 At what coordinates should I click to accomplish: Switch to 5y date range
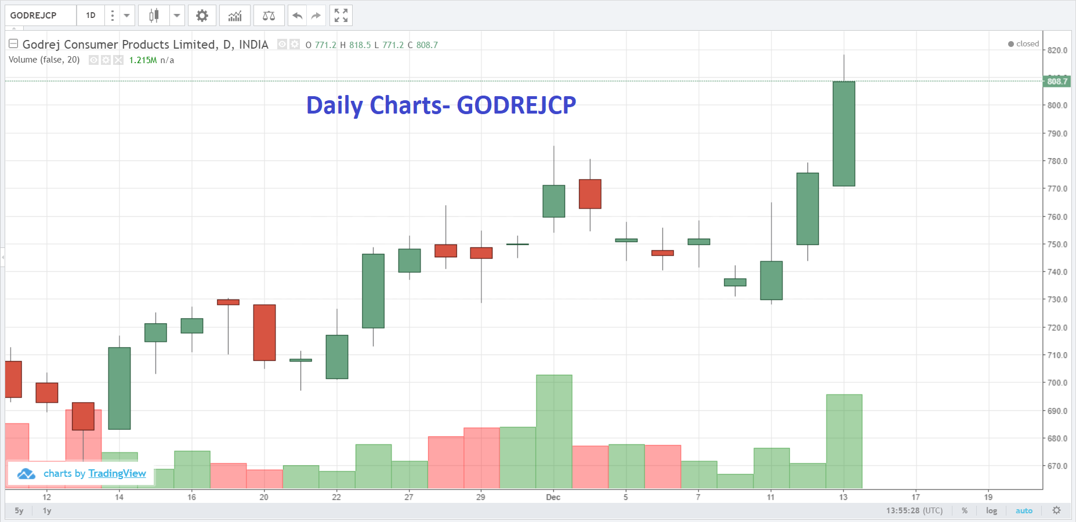[x=19, y=510]
